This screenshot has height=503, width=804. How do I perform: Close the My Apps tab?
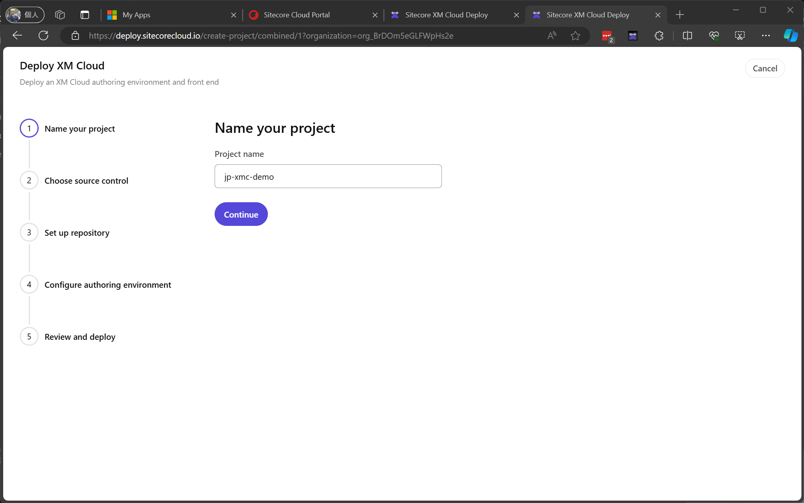(234, 15)
